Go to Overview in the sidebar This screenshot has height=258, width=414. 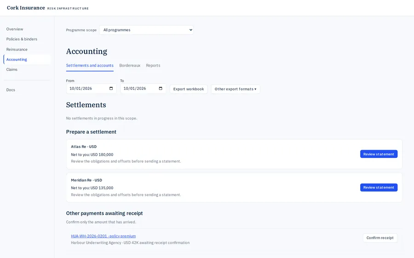click(x=15, y=29)
